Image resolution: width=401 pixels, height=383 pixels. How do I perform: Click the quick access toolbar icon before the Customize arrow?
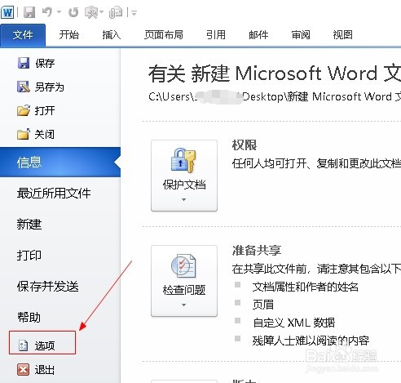point(116,12)
